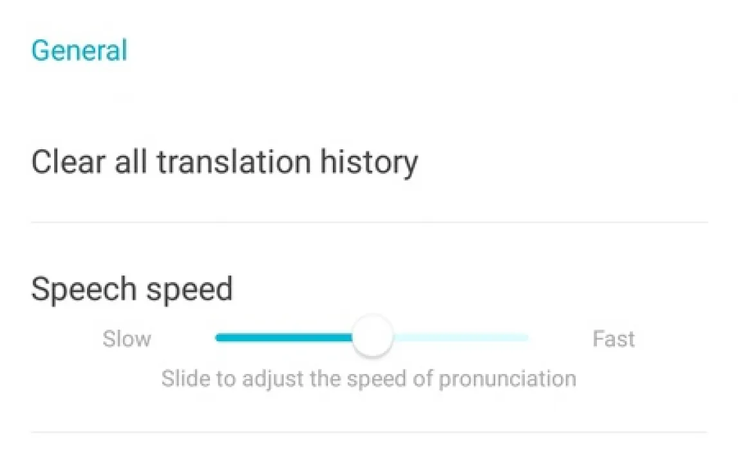Click the Speech speed slider thumb
This screenshot has width=738, height=461.
[x=372, y=337]
